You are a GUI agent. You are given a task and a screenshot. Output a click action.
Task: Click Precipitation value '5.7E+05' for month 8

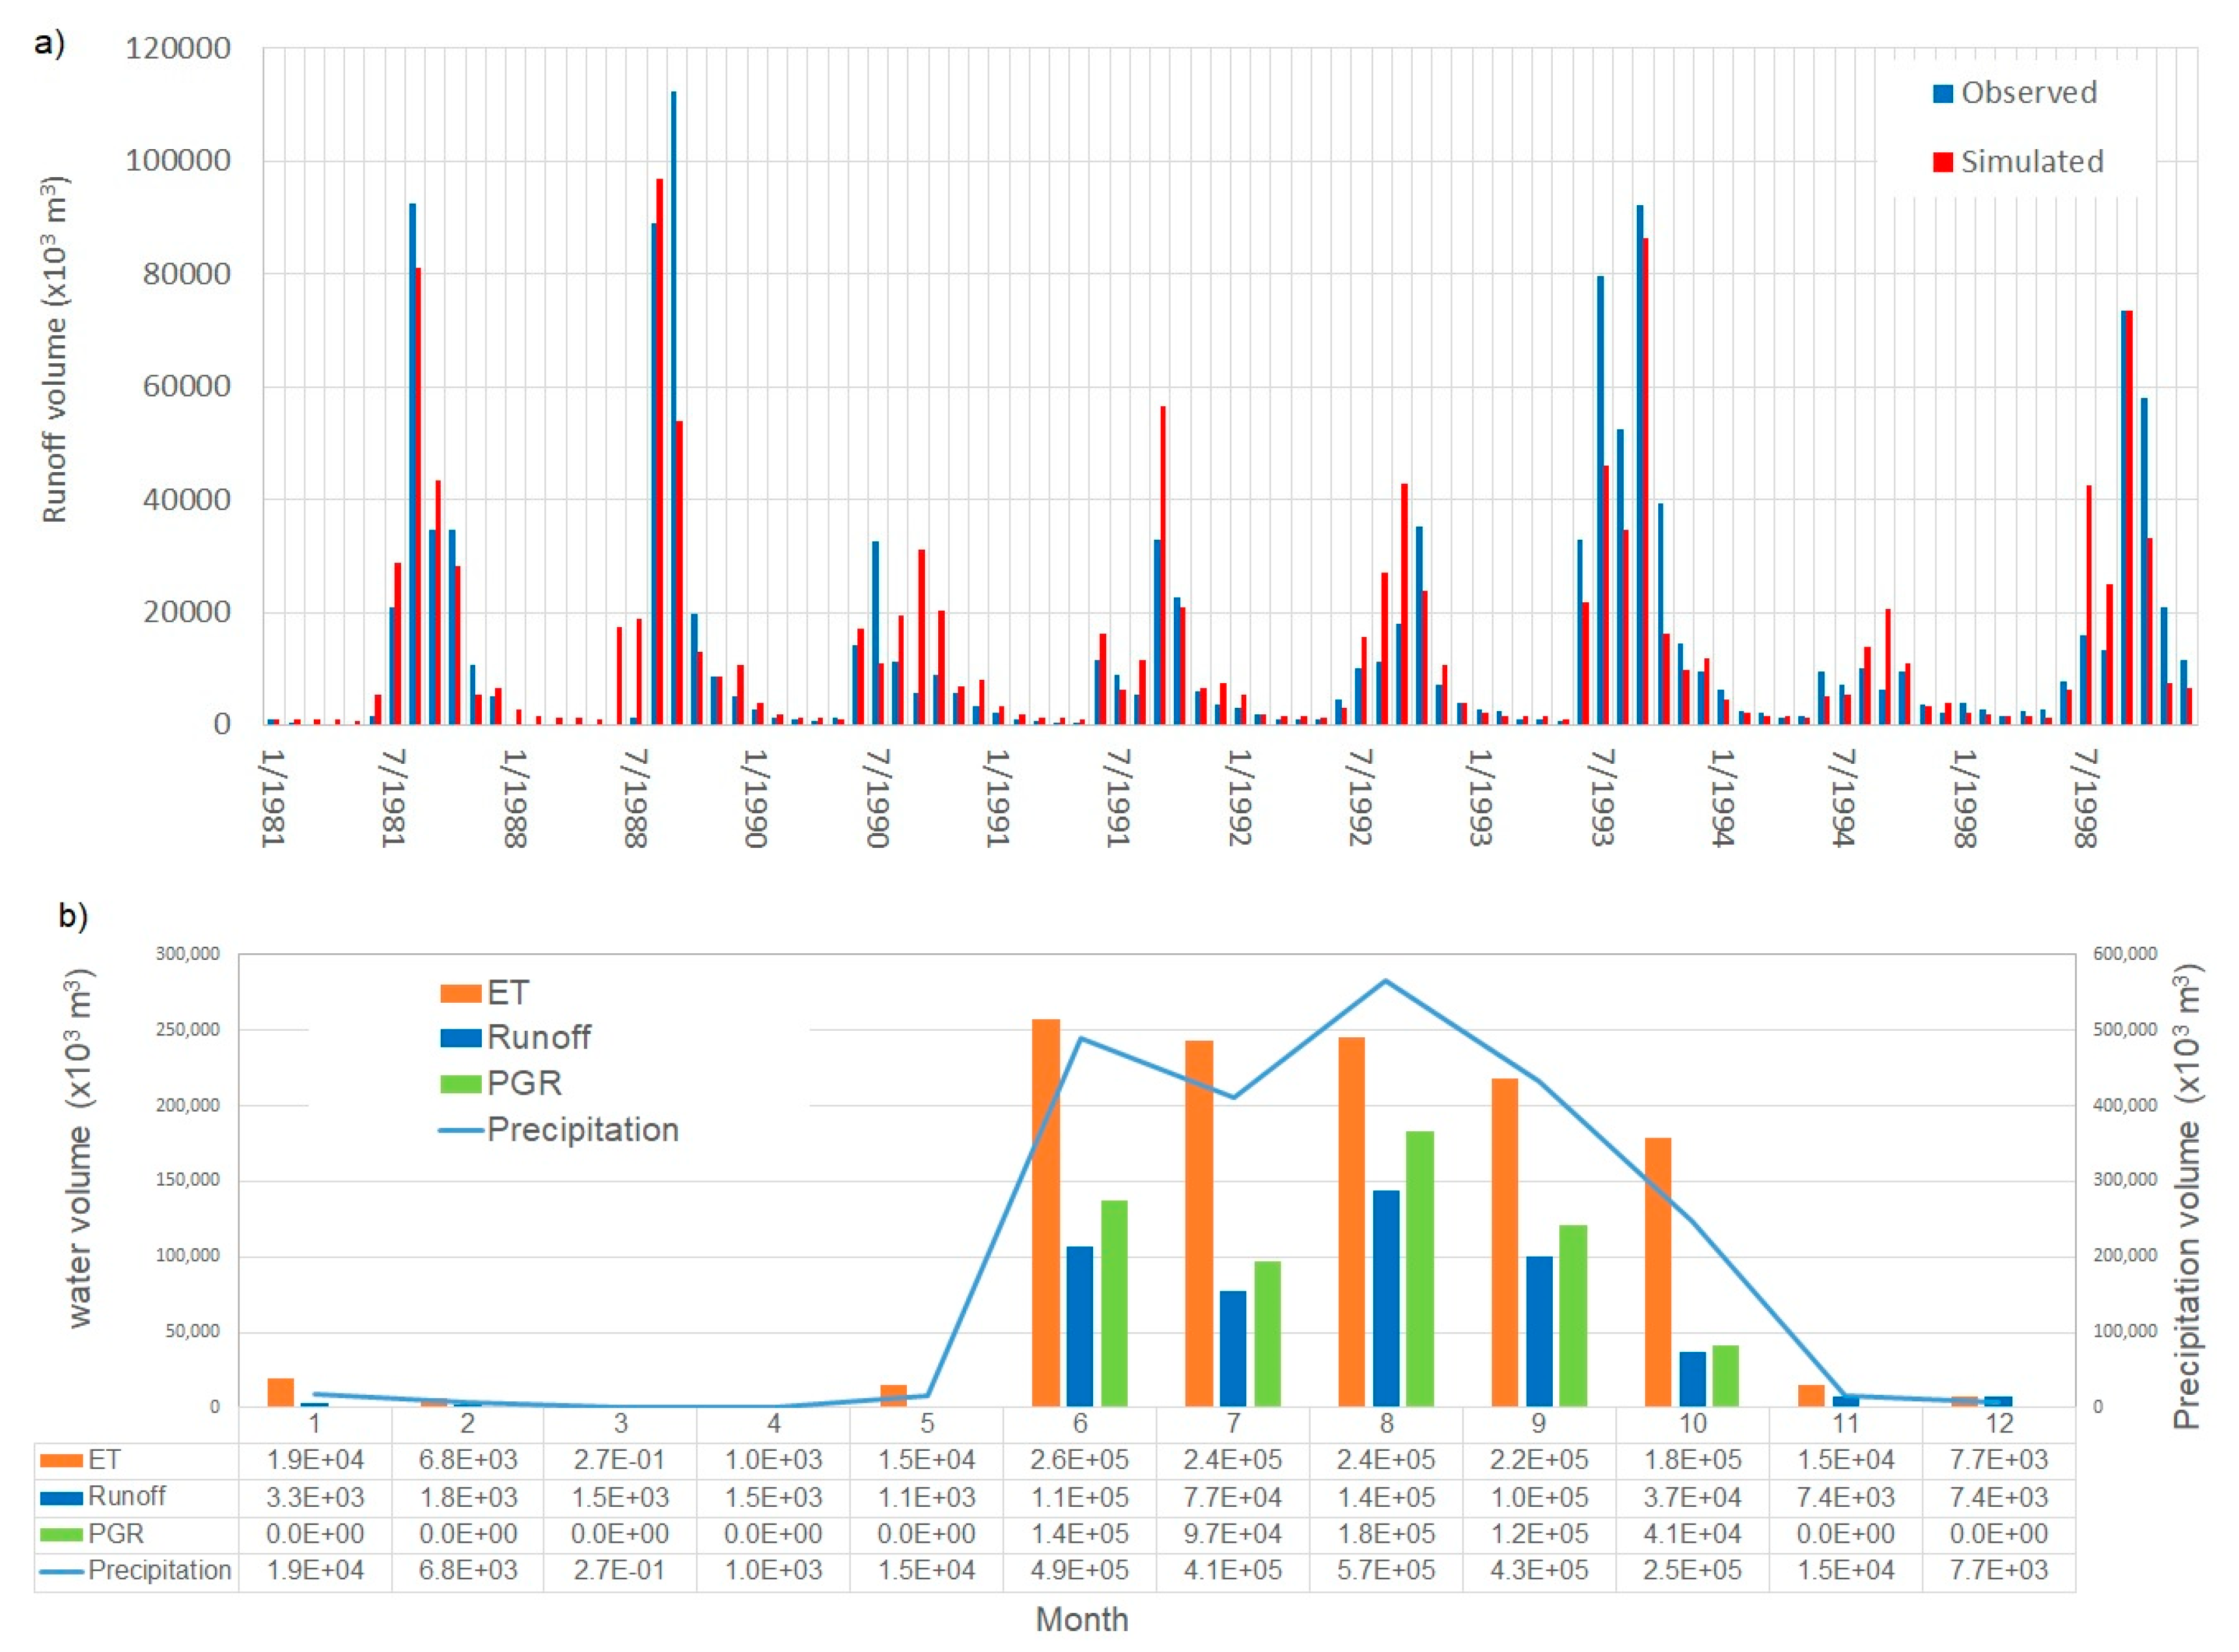[x=1385, y=1570]
